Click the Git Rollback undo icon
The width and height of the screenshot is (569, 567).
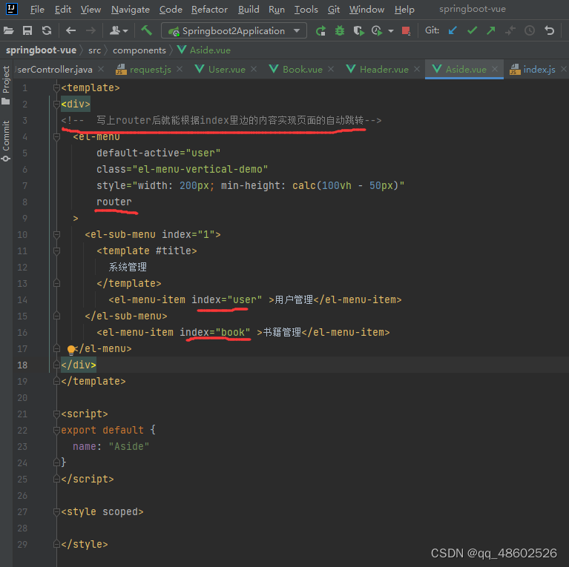pos(550,31)
